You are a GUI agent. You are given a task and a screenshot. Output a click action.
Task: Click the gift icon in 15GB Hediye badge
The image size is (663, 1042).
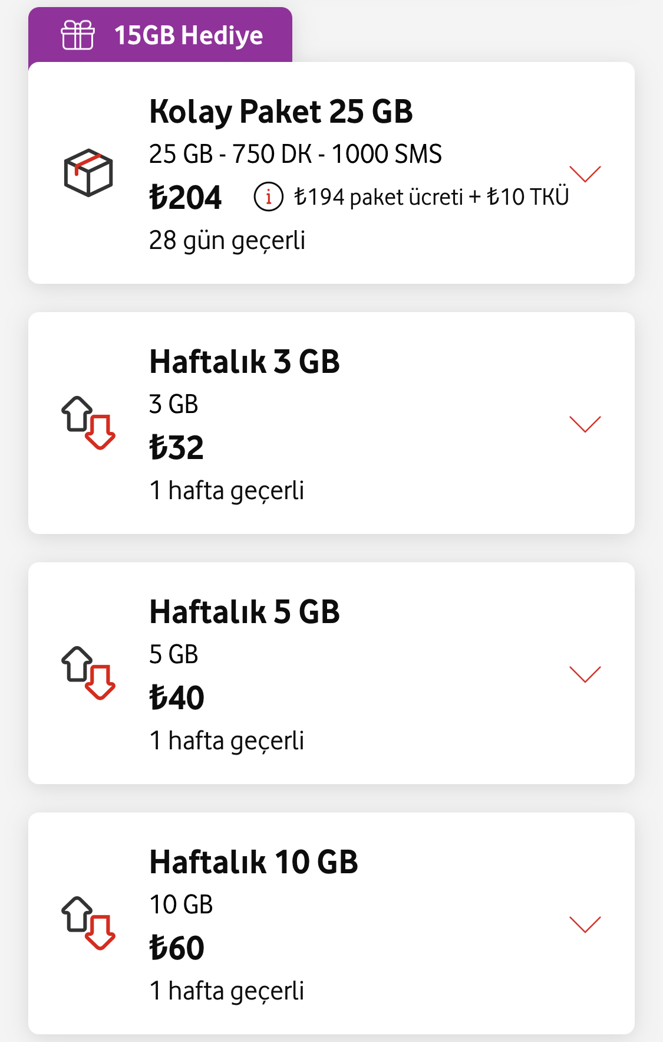coord(78,35)
